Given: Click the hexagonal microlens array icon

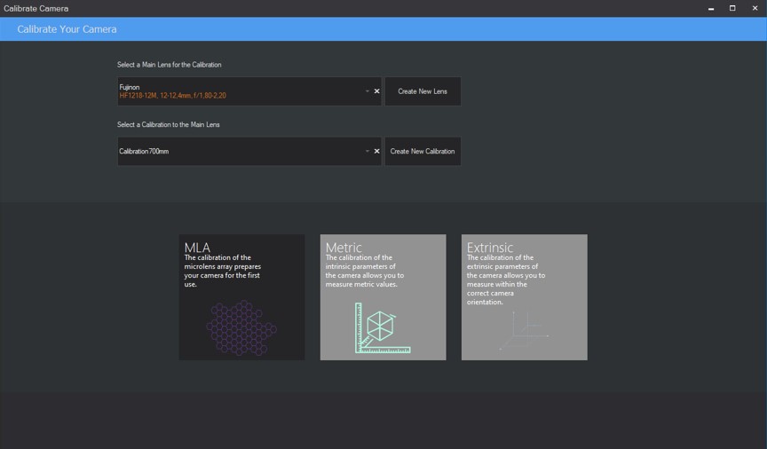Looking at the screenshot, I should [241, 327].
